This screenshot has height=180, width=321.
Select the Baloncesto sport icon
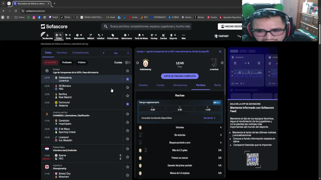[79, 36]
